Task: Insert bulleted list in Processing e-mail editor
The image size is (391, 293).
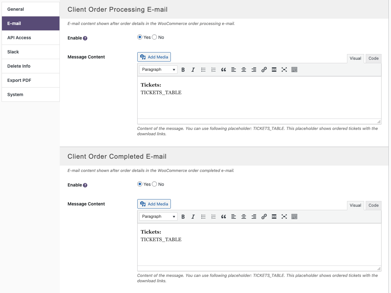Action: click(x=203, y=70)
